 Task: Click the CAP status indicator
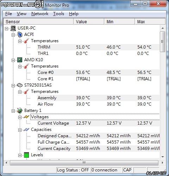(x=127, y=170)
